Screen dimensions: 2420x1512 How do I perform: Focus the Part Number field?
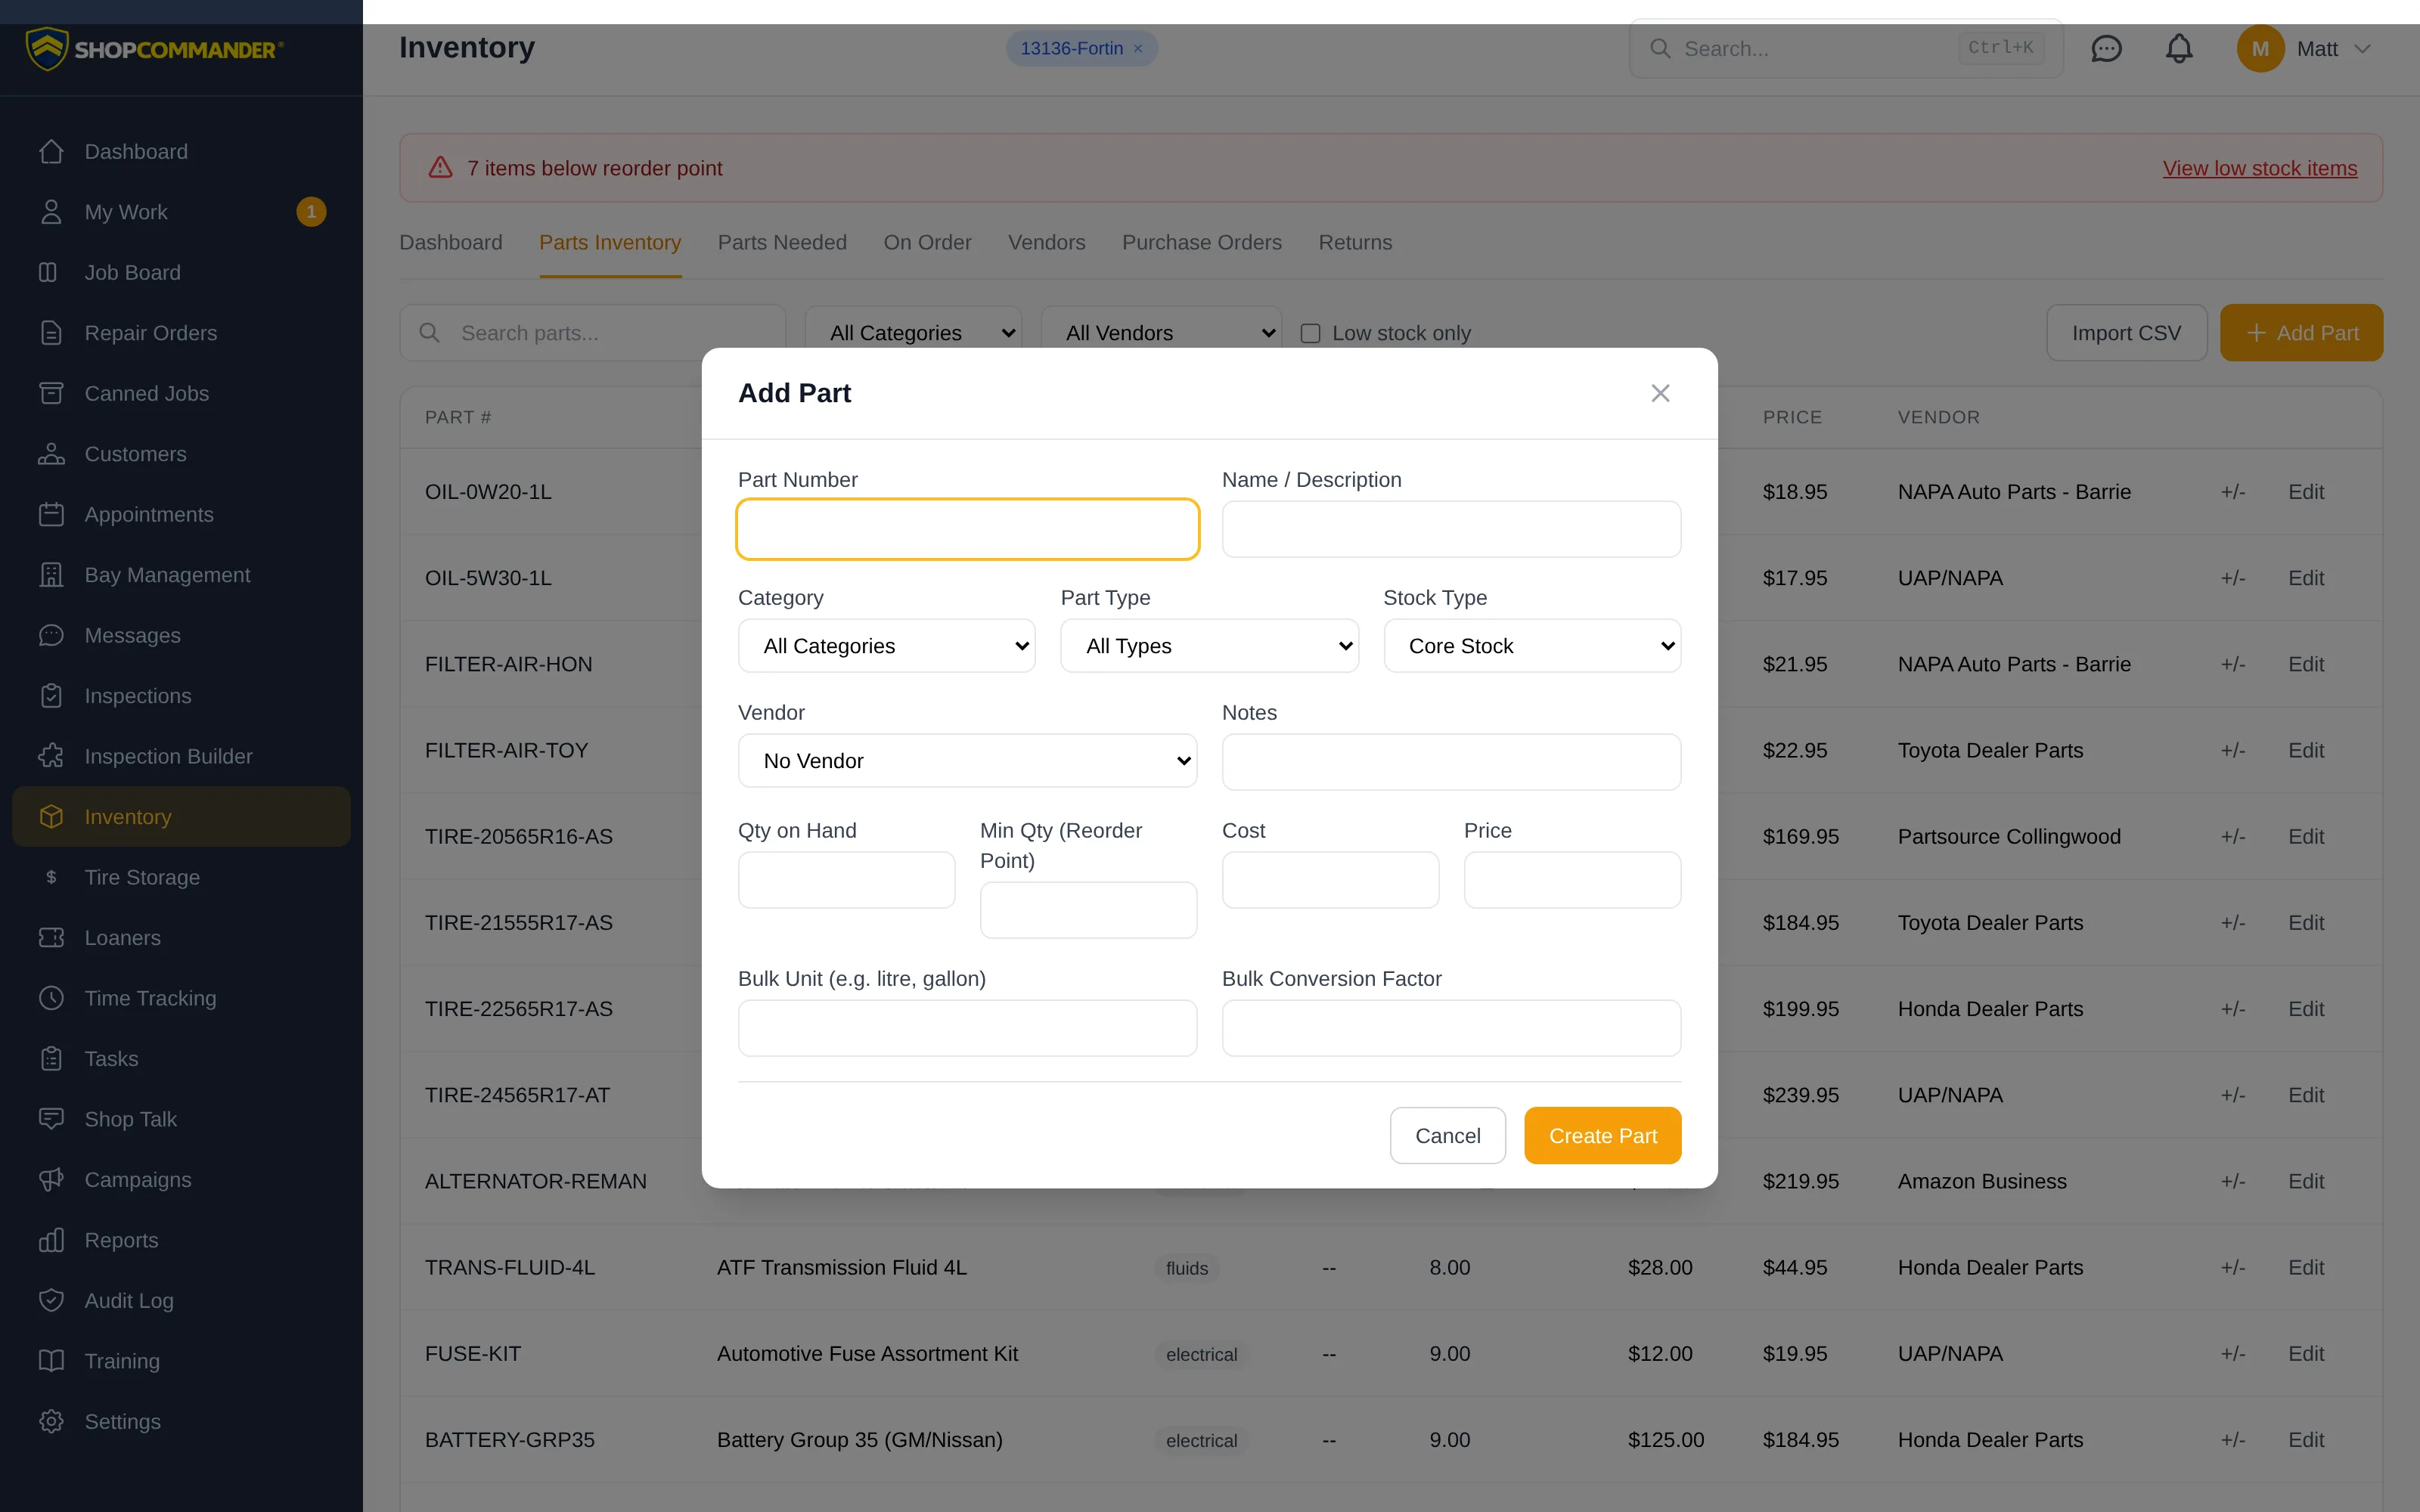[x=967, y=529]
